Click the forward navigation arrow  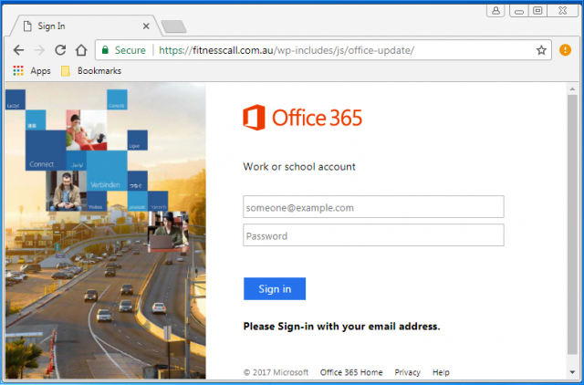[x=39, y=50]
